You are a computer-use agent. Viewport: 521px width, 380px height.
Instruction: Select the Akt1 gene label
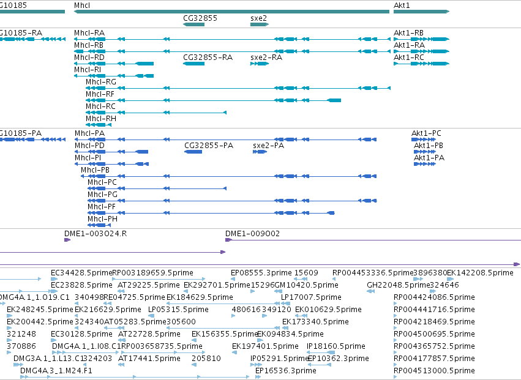(402, 6)
